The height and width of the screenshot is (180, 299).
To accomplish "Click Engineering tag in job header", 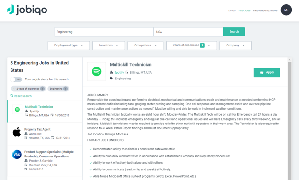I will click(x=123, y=79).
